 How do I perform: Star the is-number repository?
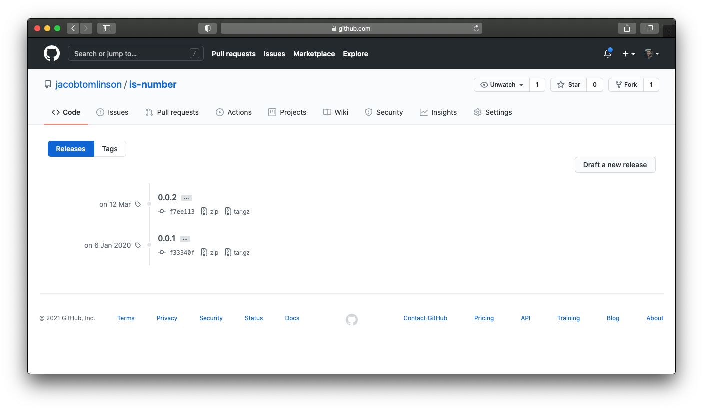point(568,84)
